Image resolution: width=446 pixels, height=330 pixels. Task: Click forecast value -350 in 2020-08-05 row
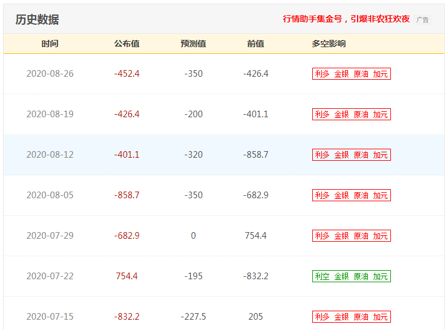coord(193,195)
